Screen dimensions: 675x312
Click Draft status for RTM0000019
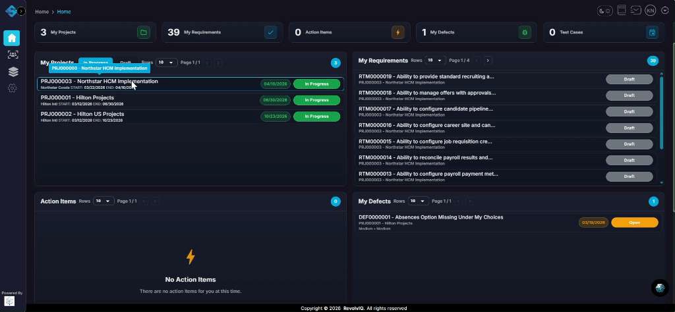(629, 79)
